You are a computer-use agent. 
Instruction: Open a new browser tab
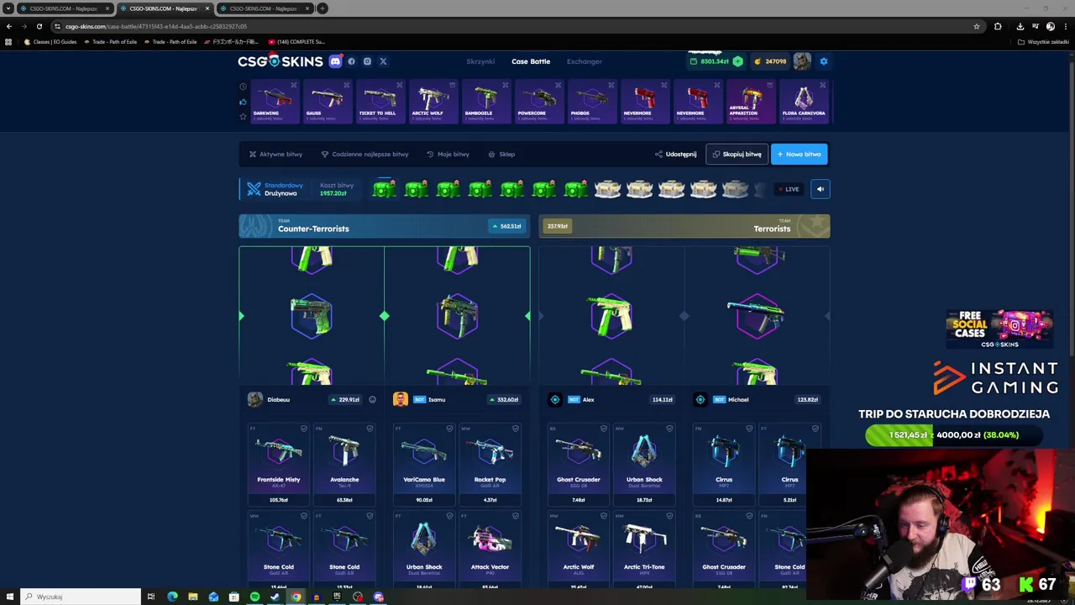point(322,8)
